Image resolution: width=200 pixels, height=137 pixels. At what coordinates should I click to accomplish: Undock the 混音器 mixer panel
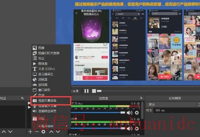(141, 98)
